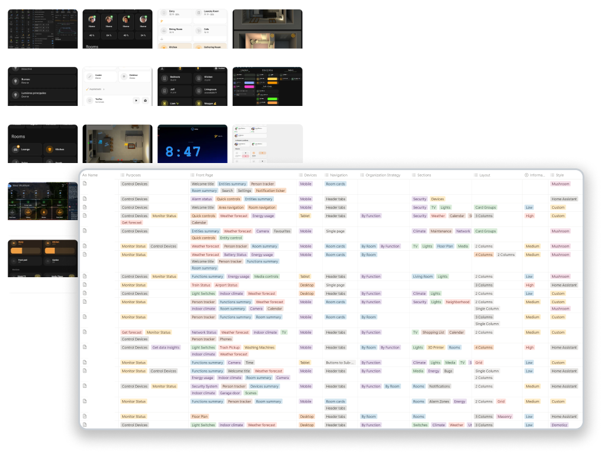Image resolution: width=602 pixels, height=452 pixels.
Task: Open the floor plan camera screenshot thumbnail
Action: pos(117,143)
